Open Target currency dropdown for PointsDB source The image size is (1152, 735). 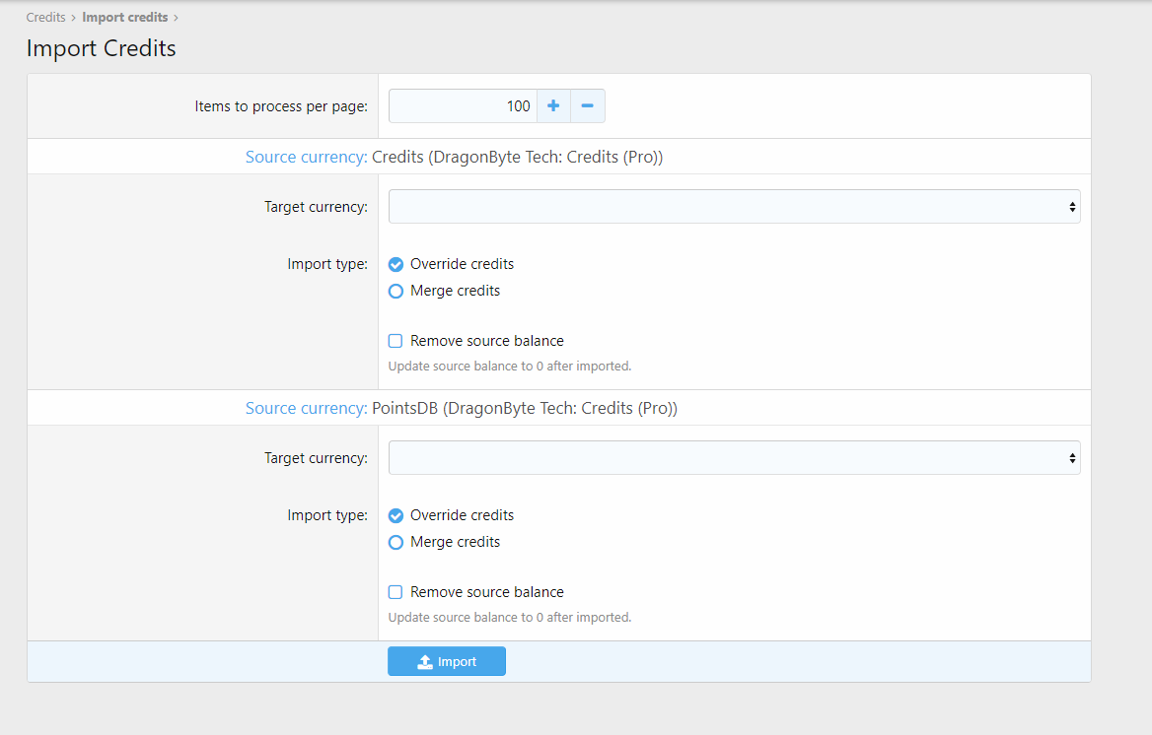click(x=734, y=458)
